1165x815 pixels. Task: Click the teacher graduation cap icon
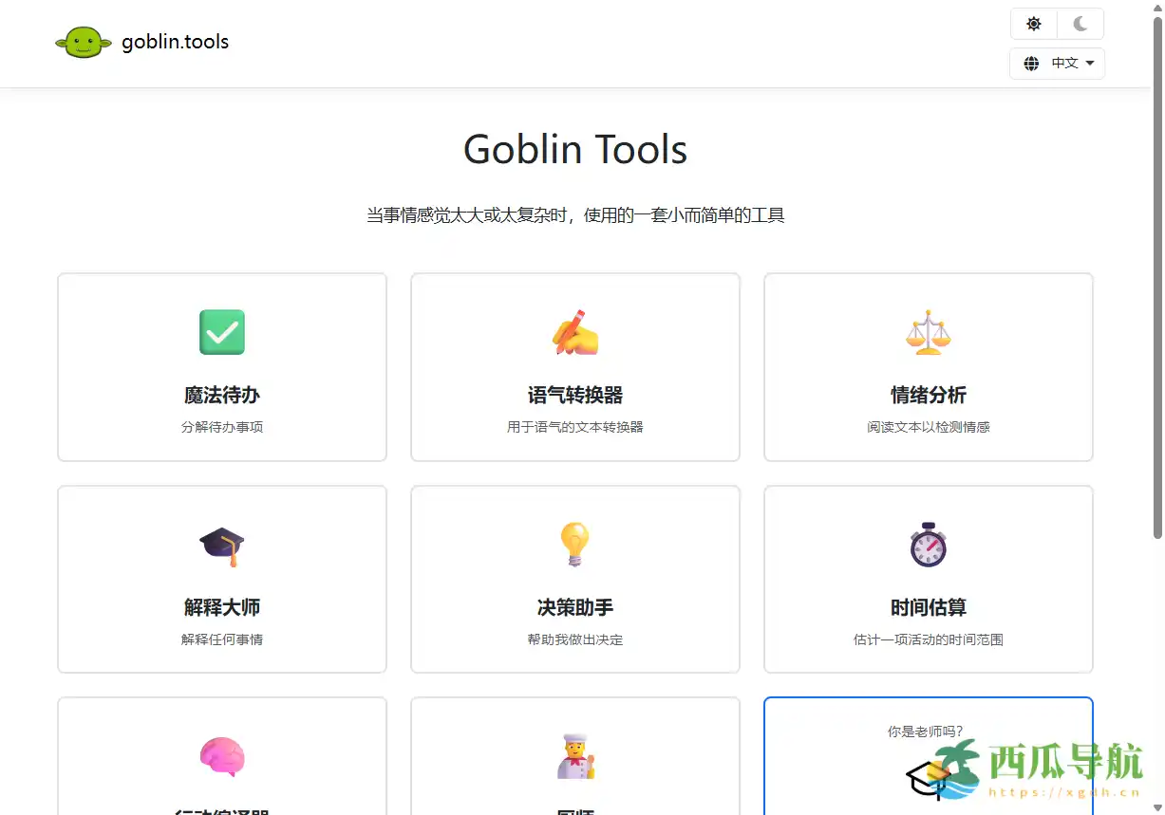click(x=928, y=778)
